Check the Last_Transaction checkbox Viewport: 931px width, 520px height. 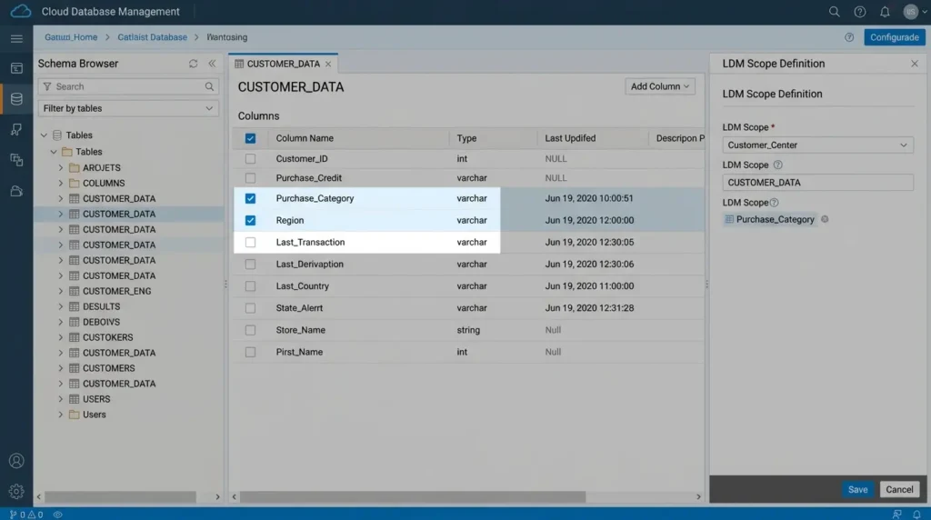[x=251, y=242]
